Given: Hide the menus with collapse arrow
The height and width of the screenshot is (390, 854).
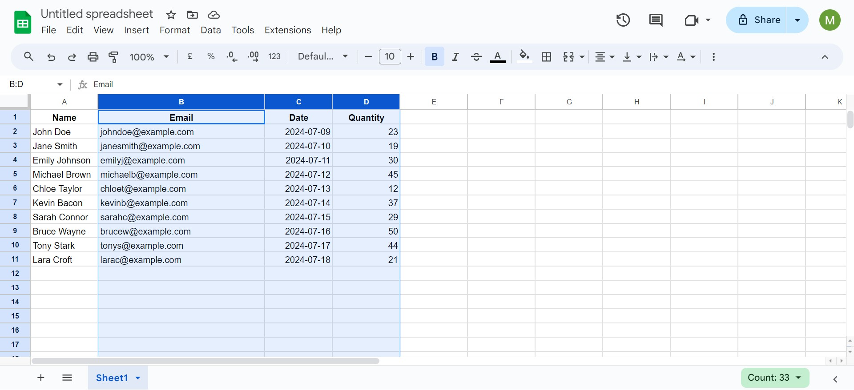Looking at the screenshot, I should click(825, 57).
